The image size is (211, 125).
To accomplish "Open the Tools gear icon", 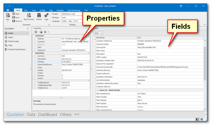I will [46, 16].
